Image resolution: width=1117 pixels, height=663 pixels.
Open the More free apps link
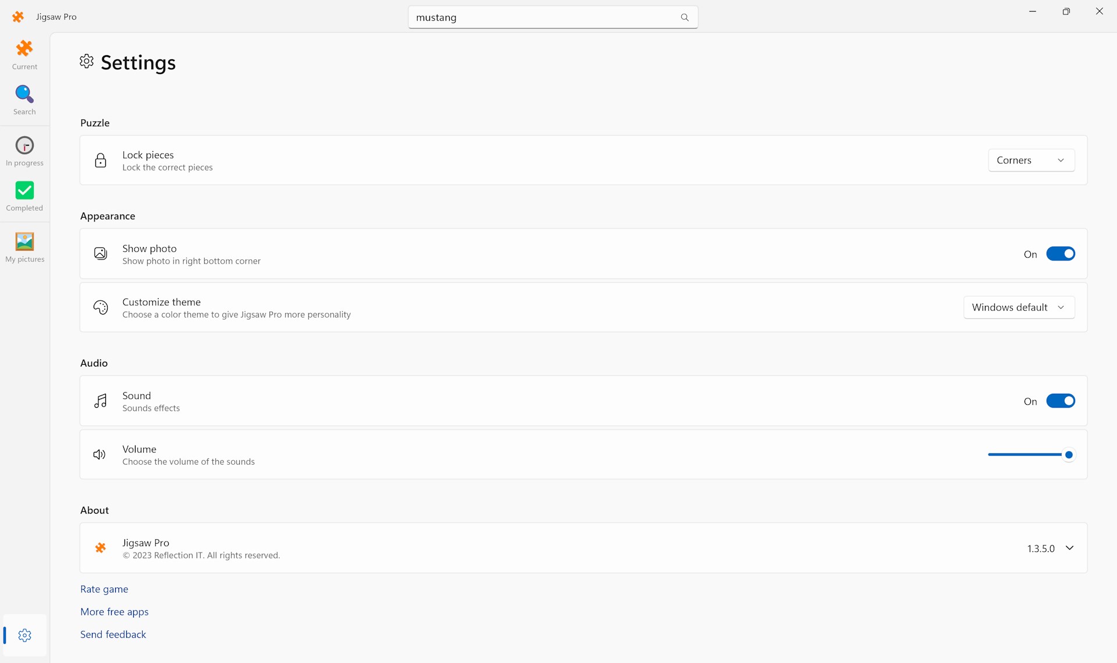115,612
